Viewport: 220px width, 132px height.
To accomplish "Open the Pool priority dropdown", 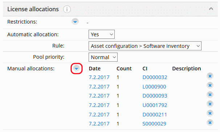I will 103,57.
